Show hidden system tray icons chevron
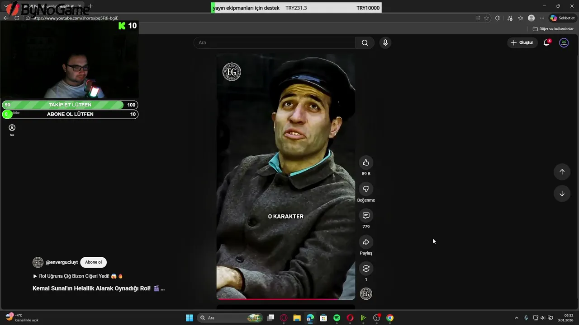This screenshot has width=579, height=325. (x=517, y=318)
